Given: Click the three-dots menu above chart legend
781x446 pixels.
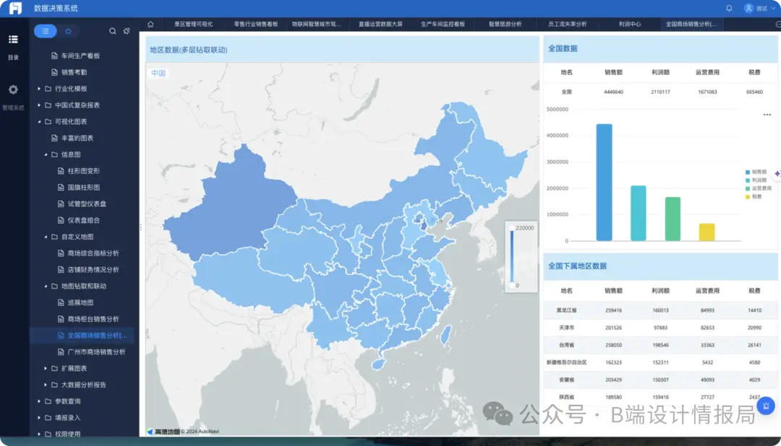Looking at the screenshot, I should 767,115.
